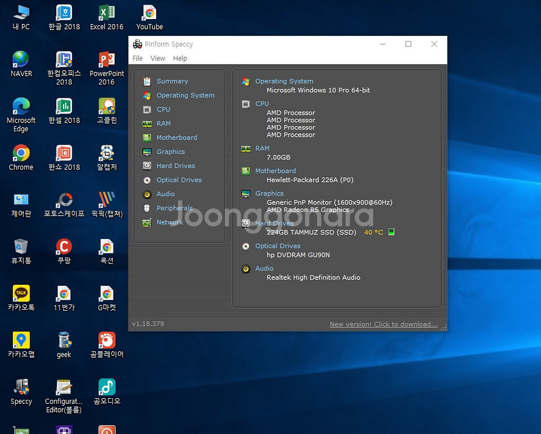Click the New version download link
This screenshot has height=434, width=541.
[x=383, y=324]
